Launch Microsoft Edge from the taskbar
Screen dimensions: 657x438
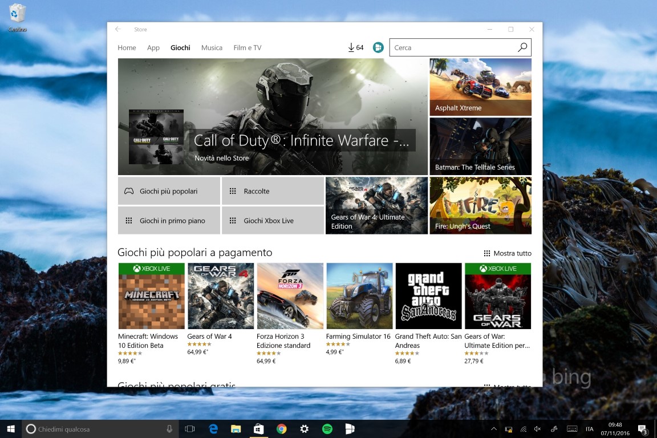tap(213, 429)
